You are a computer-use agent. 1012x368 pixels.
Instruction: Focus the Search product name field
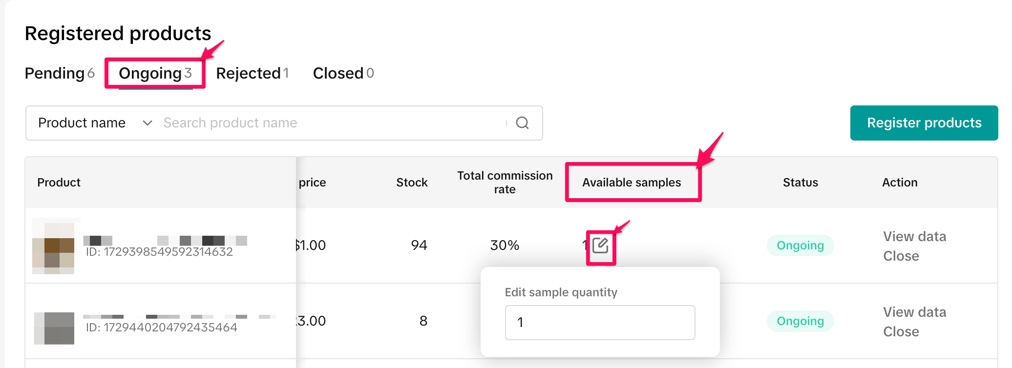[x=332, y=123]
